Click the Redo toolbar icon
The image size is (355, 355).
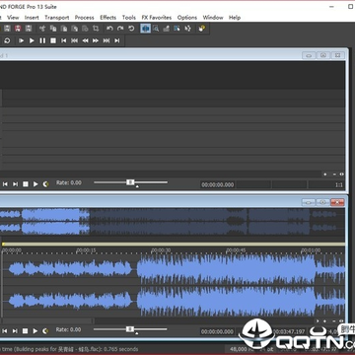pos(120,29)
